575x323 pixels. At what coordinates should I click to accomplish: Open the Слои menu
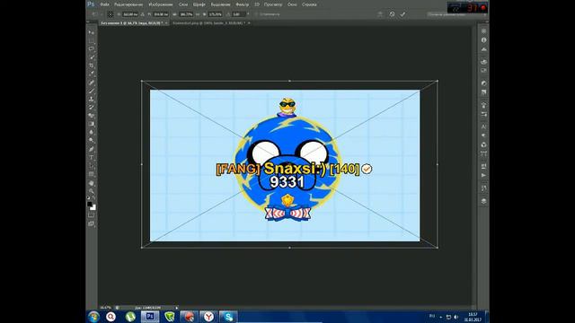pyautogui.click(x=183, y=4)
